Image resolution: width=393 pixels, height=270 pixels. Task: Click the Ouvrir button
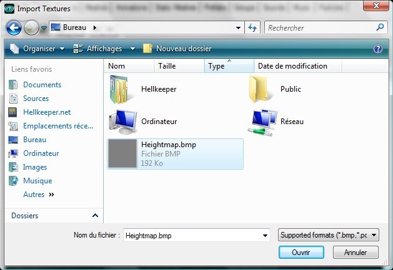(301, 253)
